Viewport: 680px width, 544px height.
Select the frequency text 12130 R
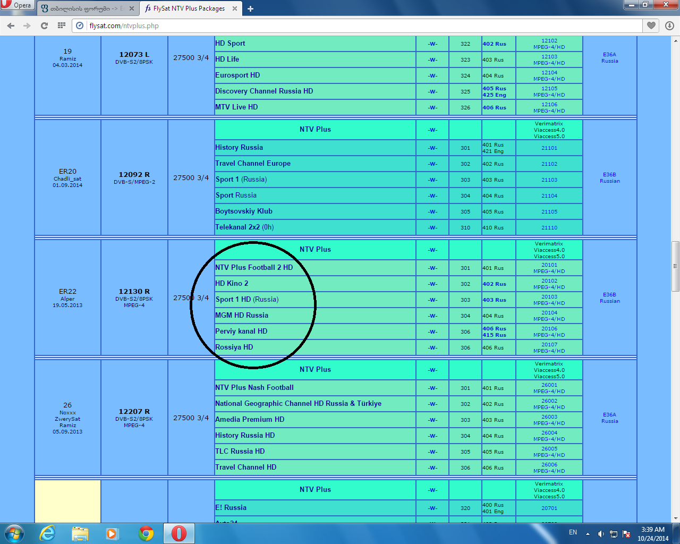click(x=134, y=292)
